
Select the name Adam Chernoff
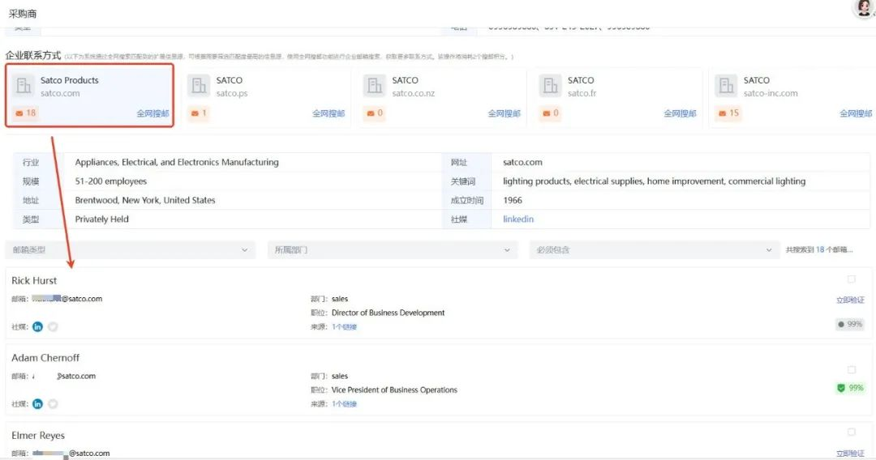45,357
